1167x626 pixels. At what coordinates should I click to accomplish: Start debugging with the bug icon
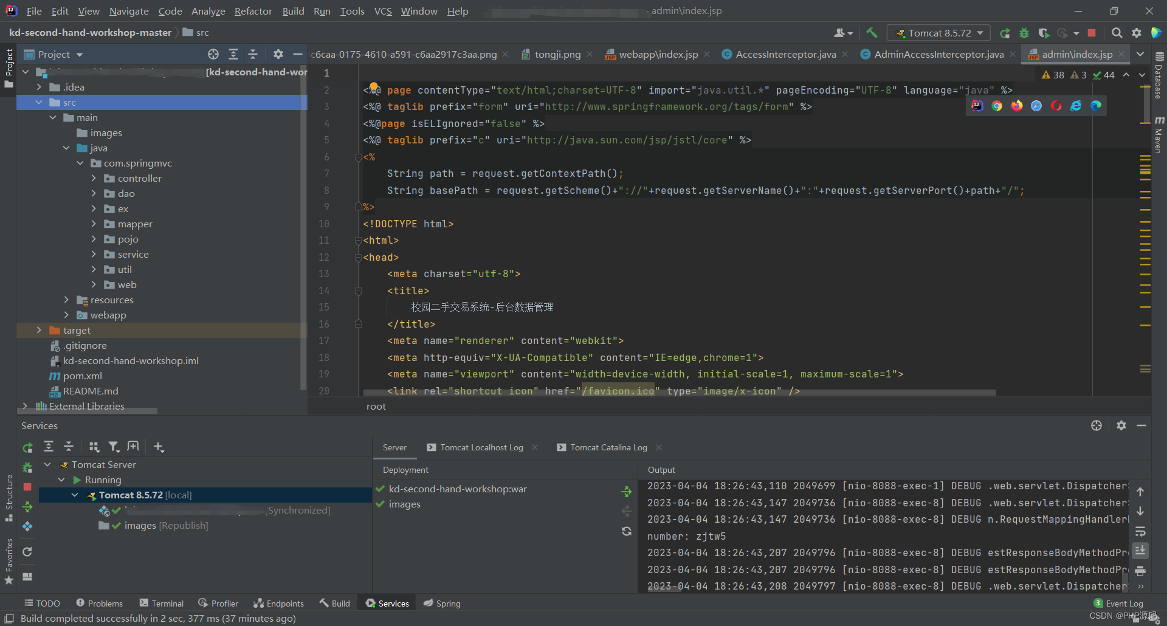tap(1024, 33)
